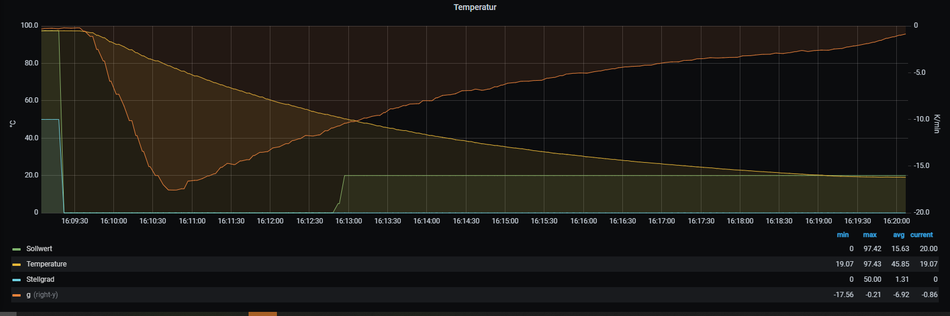Image resolution: width=950 pixels, height=316 pixels.
Task: Click the °C left axis label
Action: 12,124
